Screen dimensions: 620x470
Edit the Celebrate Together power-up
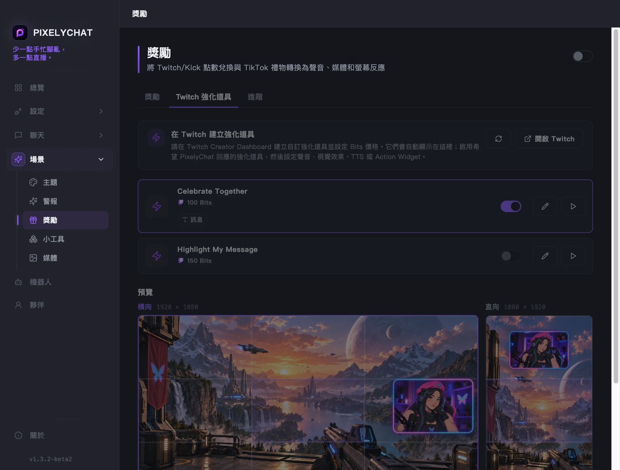coord(545,206)
